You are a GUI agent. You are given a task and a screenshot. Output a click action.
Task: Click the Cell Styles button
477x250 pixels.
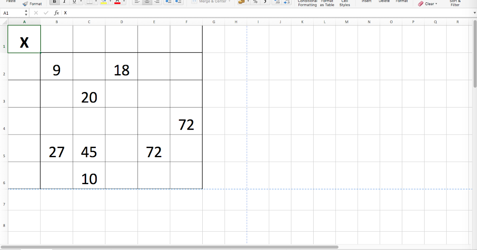pyautogui.click(x=344, y=2)
